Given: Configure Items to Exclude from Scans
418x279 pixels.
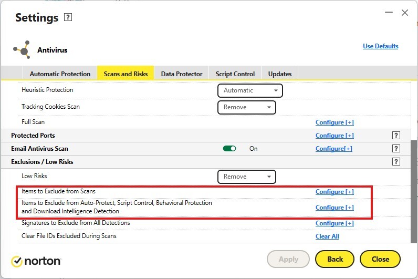Looking at the screenshot, I should [335, 192].
